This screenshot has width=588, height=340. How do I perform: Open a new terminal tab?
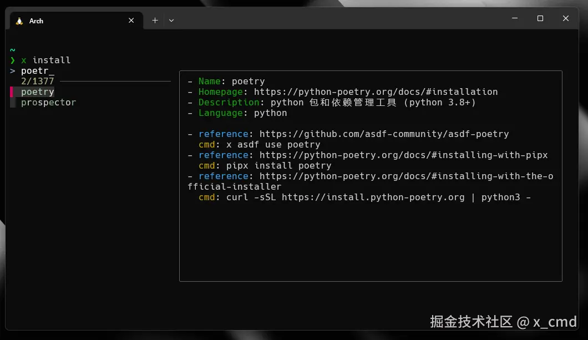point(155,20)
